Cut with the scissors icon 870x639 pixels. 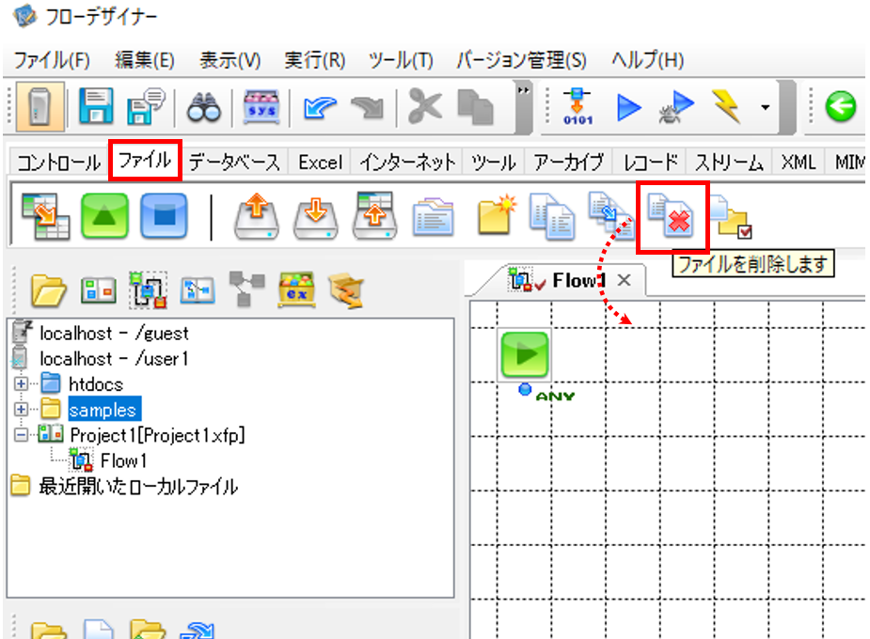(425, 106)
